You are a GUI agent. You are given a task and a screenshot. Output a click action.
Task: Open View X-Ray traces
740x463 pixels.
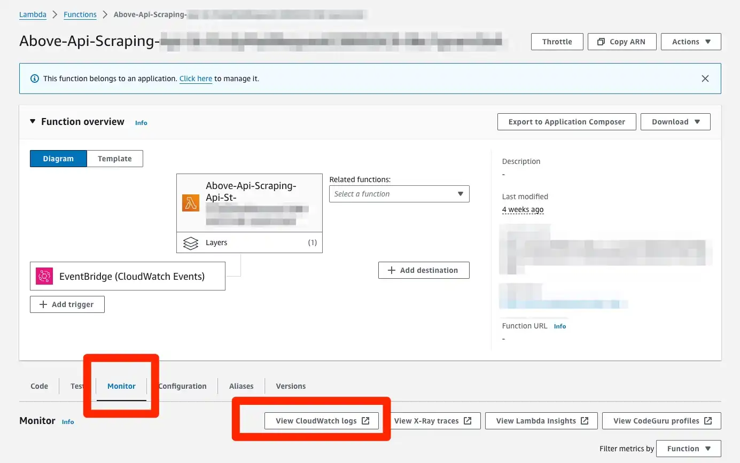tap(432, 421)
